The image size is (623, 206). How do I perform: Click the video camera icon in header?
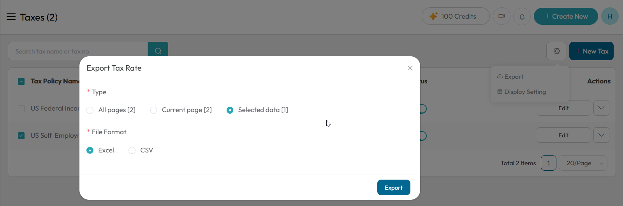click(502, 16)
